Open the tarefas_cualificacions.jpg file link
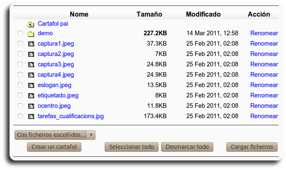Viewport: 286px width, 170px height. (x=71, y=116)
